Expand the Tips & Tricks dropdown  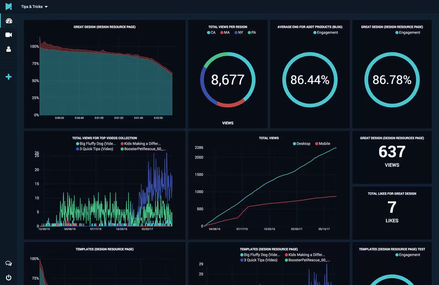tap(34, 7)
